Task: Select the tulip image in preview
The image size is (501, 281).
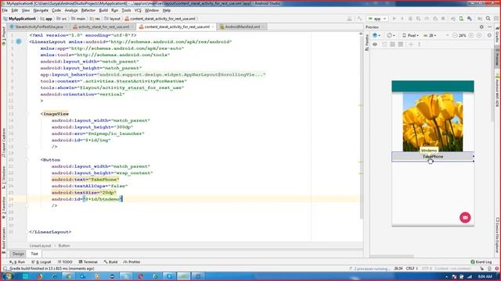Action: [x=433, y=122]
